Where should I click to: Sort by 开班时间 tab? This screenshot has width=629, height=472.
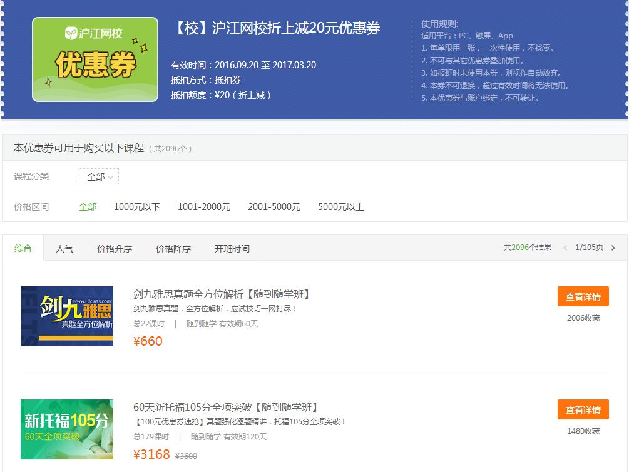point(232,249)
